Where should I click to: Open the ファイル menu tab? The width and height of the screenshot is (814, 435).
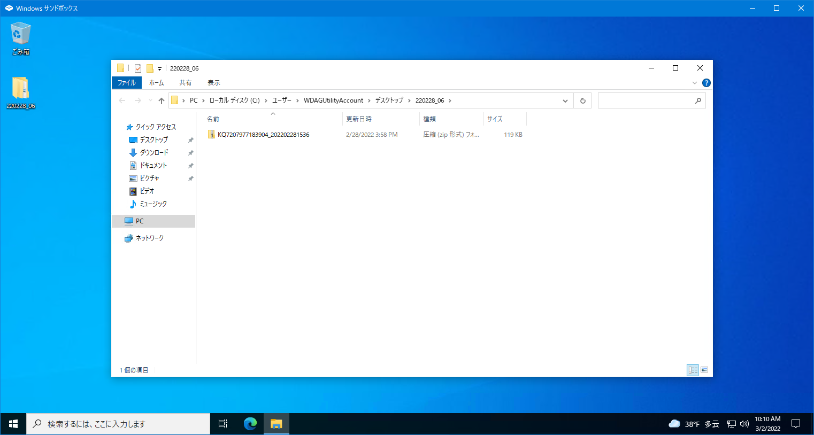click(x=127, y=83)
